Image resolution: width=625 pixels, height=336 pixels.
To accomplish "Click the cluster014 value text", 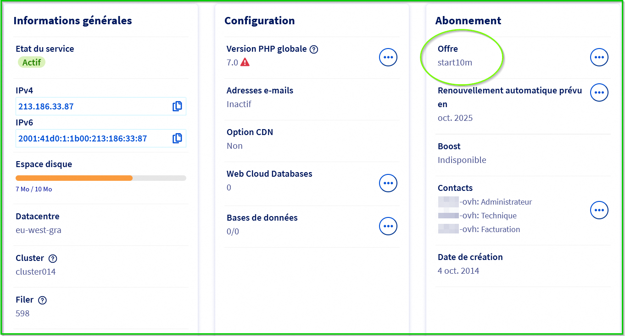I will pyautogui.click(x=36, y=272).
